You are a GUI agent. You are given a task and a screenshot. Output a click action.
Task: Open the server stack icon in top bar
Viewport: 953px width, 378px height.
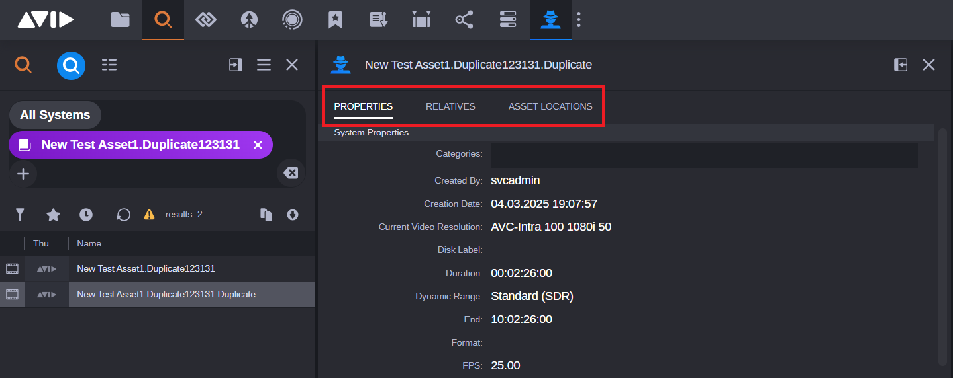507,20
